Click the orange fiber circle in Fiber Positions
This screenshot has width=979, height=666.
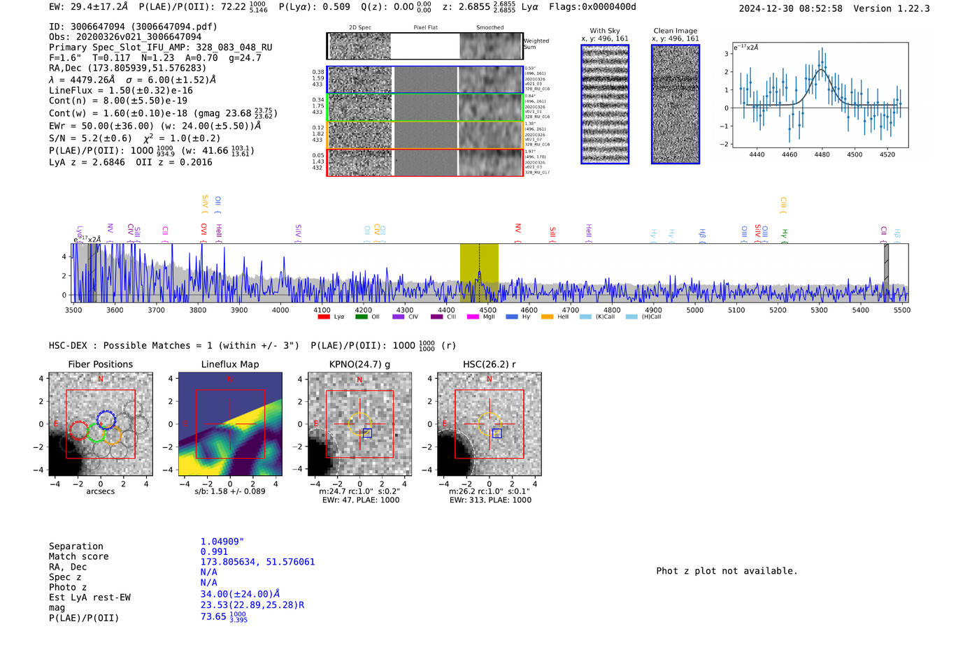coord(112,435)
